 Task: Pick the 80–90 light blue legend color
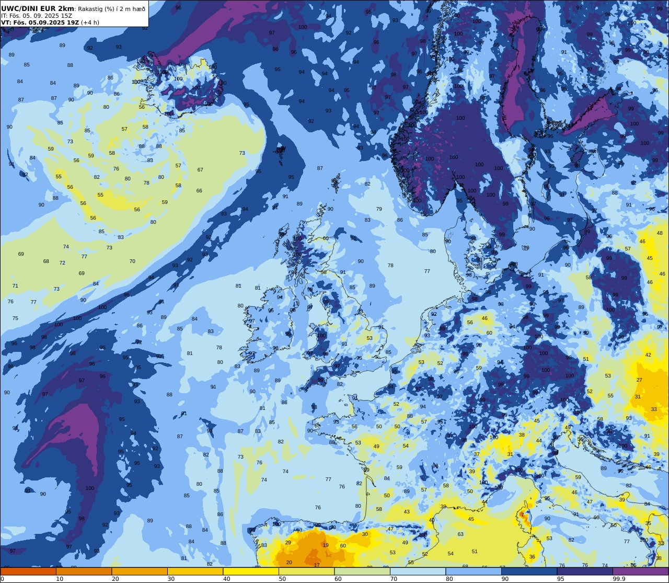tap(474, 571)
